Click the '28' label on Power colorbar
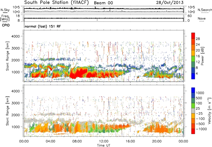Screen dimensions: 212x147 pyautogui.click(x=198, y=39)
